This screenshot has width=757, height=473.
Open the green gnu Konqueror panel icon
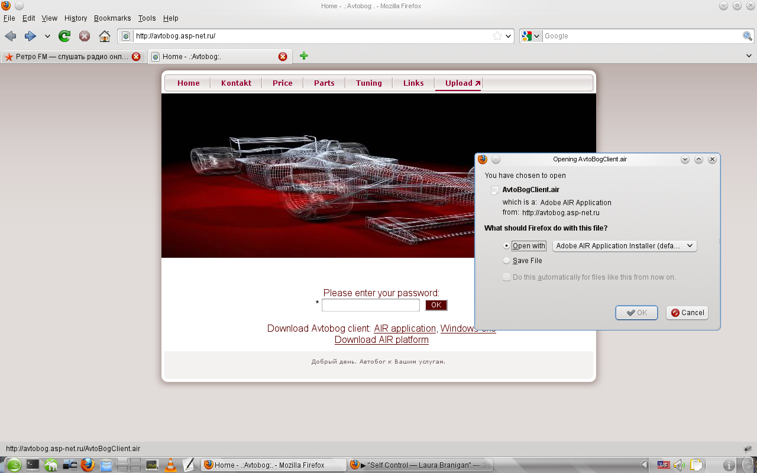point(51,465)
